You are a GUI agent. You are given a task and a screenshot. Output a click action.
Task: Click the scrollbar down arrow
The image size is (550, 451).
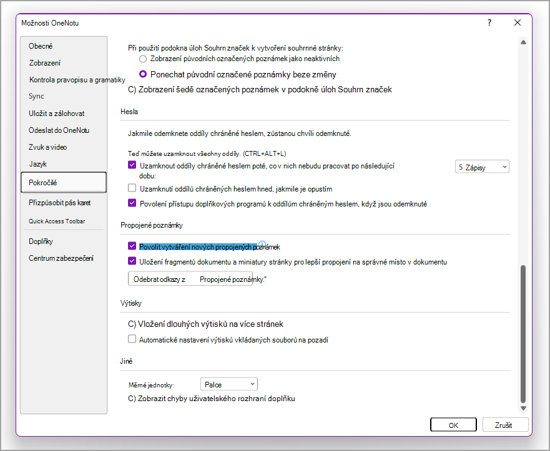[x=523, y=408]
